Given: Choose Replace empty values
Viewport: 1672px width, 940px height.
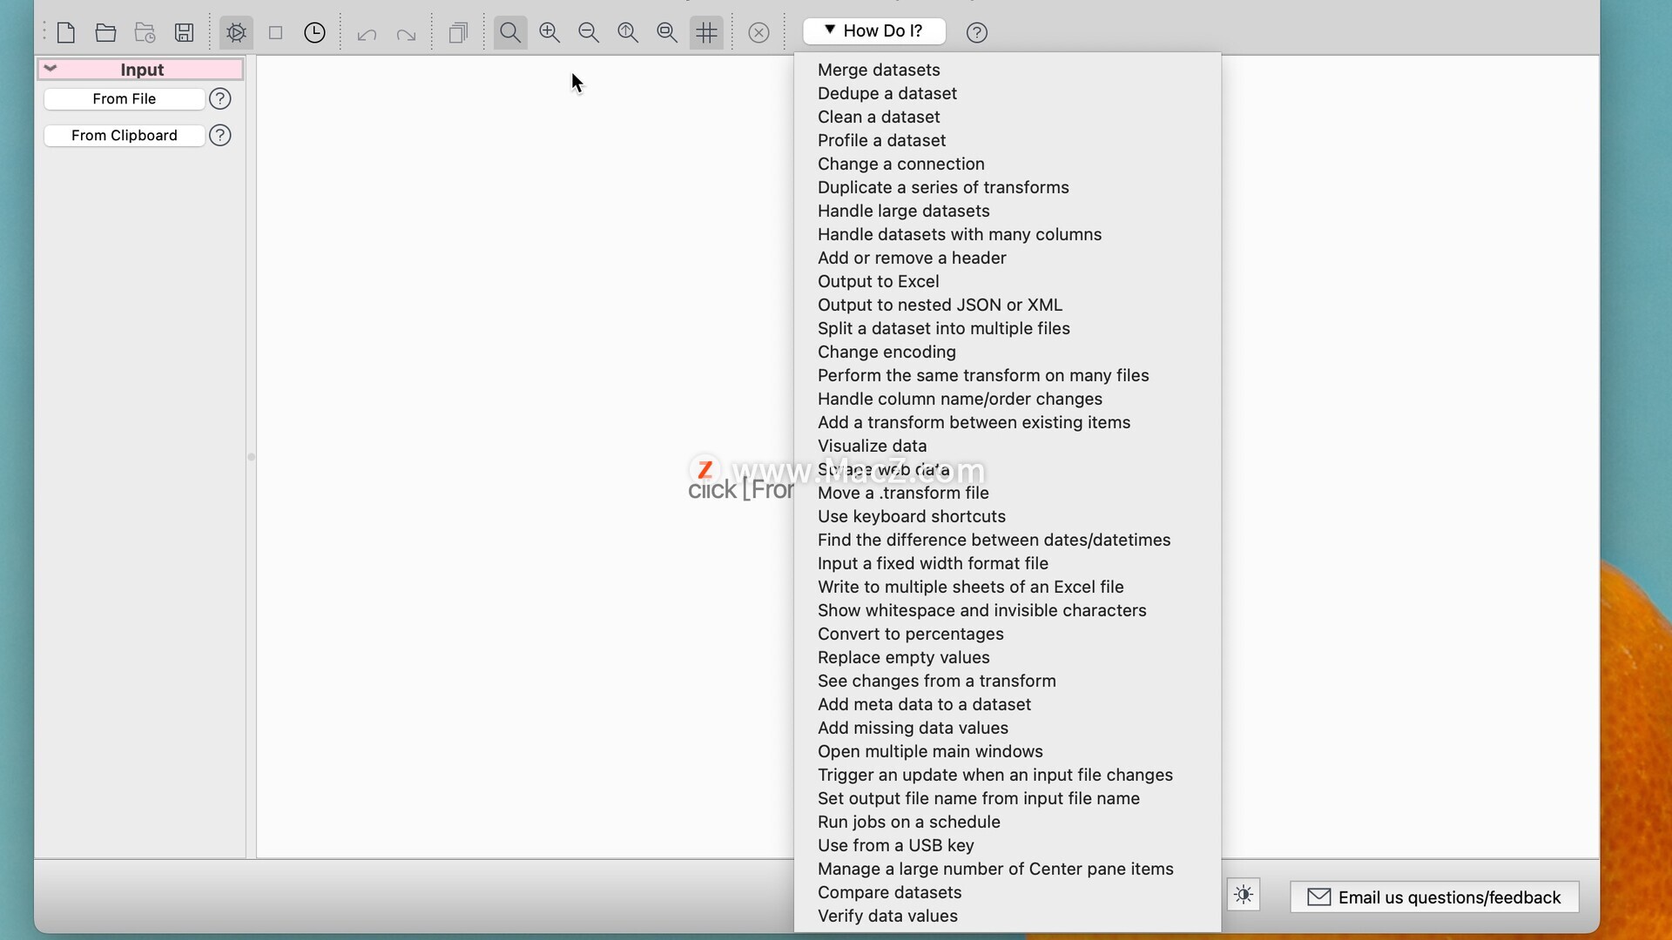Looking at the screenshot, I should tap(1008, 657).
